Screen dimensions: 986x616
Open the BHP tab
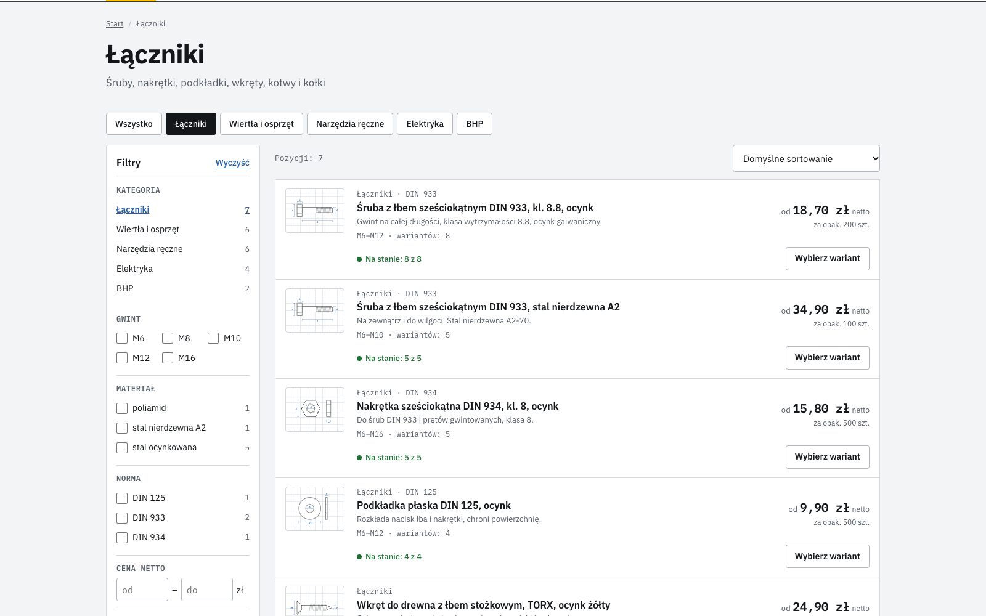475,124
